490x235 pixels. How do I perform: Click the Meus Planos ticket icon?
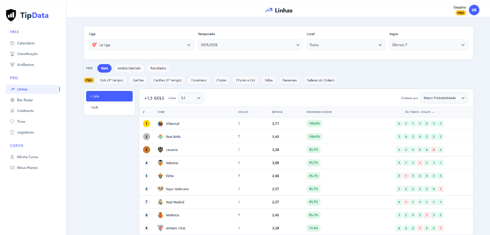click(12, 168)
